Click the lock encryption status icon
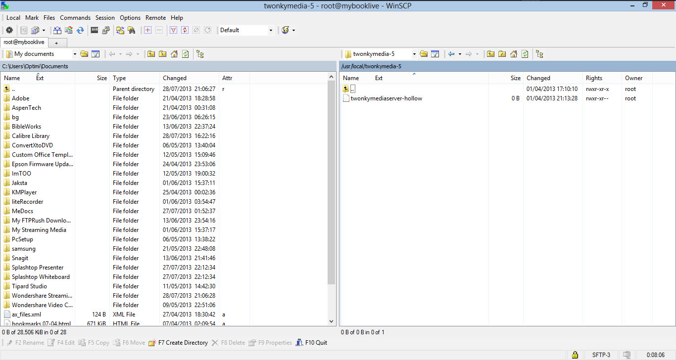676x360 pixels. click(575, 355)
